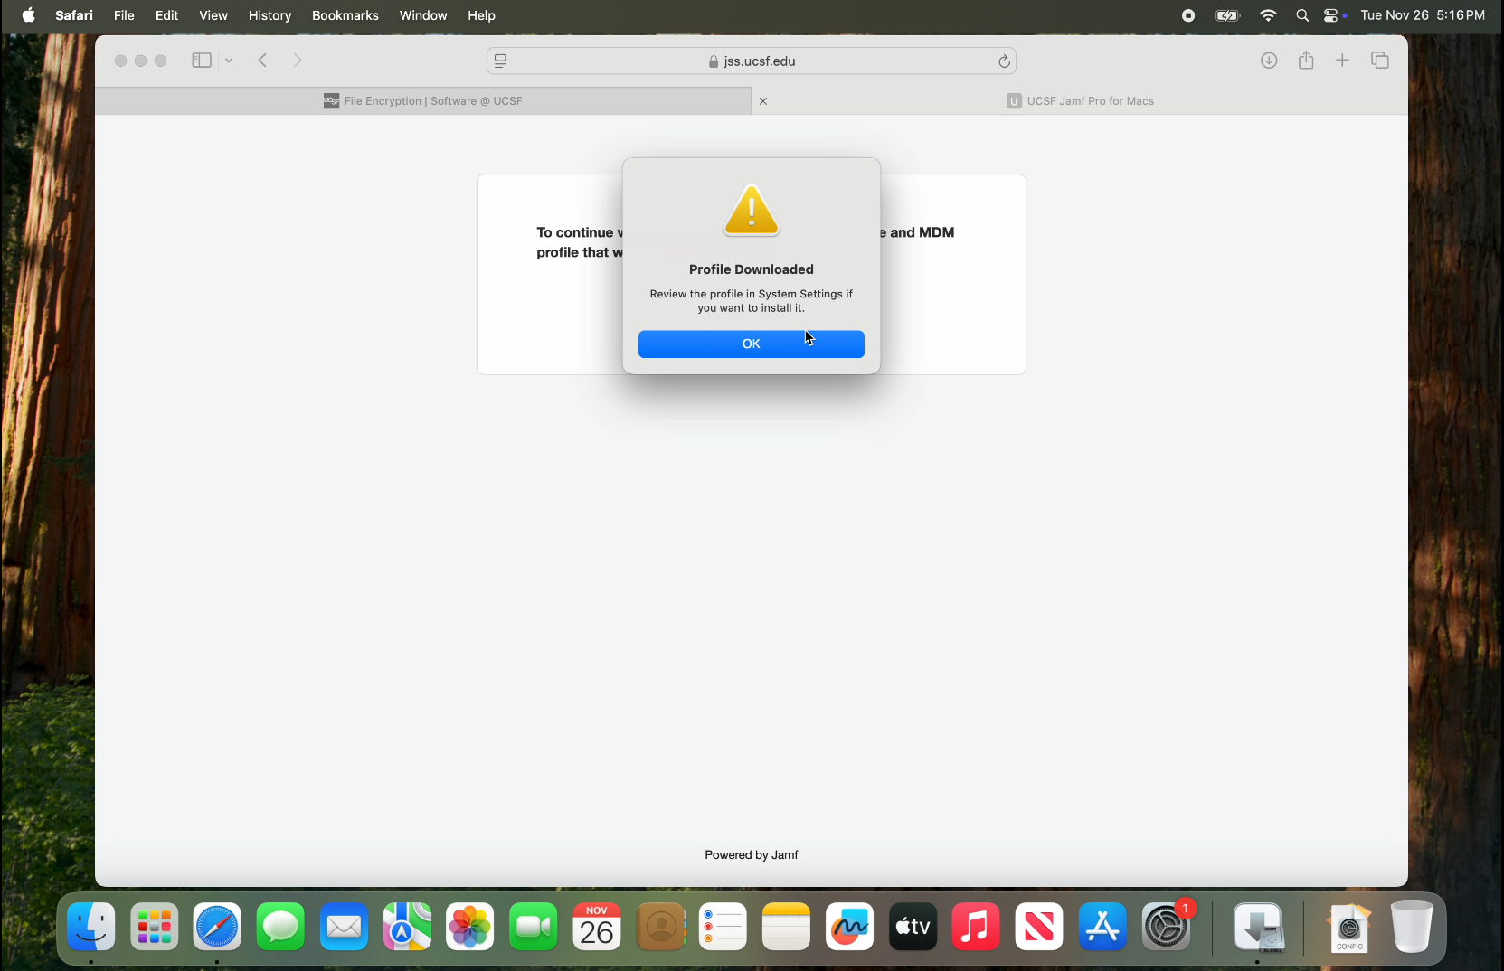The width and height of the screenshot is (1504, 971).
Task: Go back to previous page
Action: tap(262, 61)
